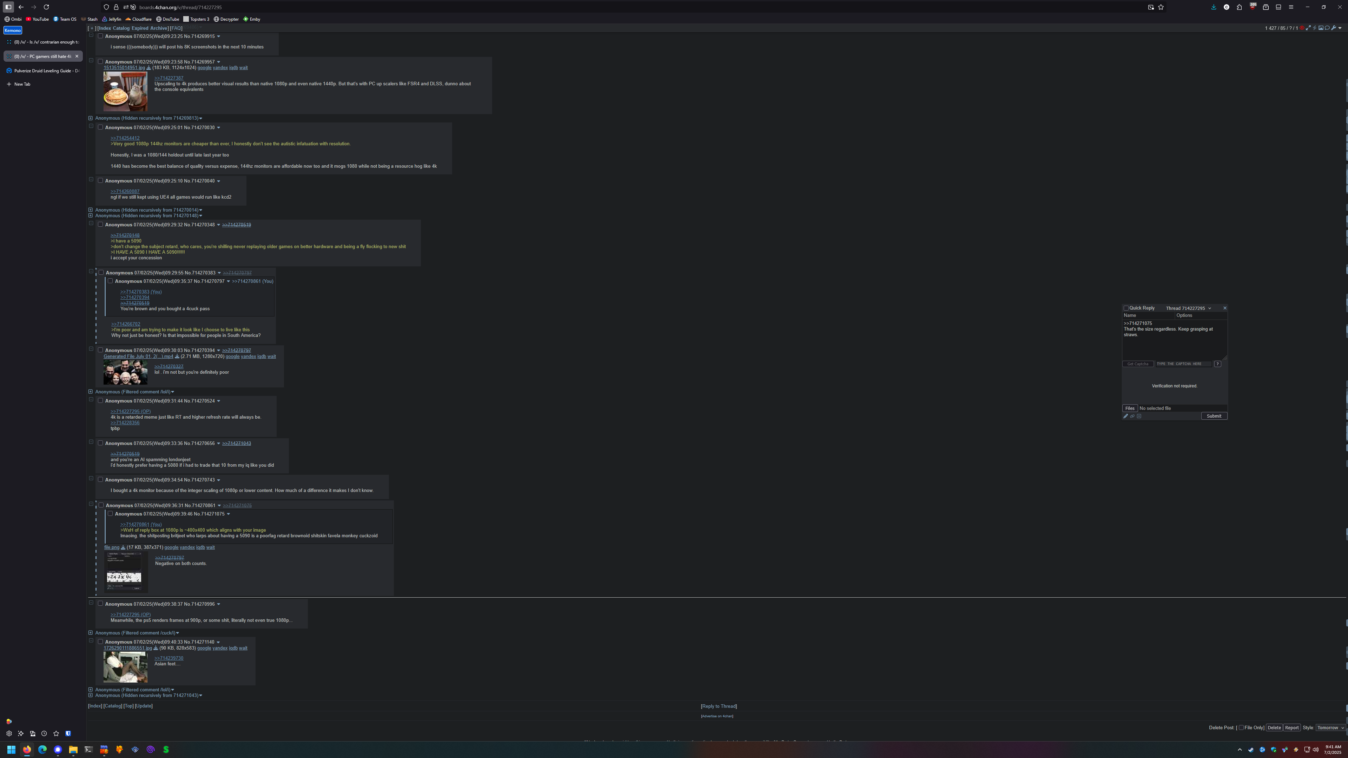
Task: Open File Explorer from taskbar
Action: click(x=73, y=749)
